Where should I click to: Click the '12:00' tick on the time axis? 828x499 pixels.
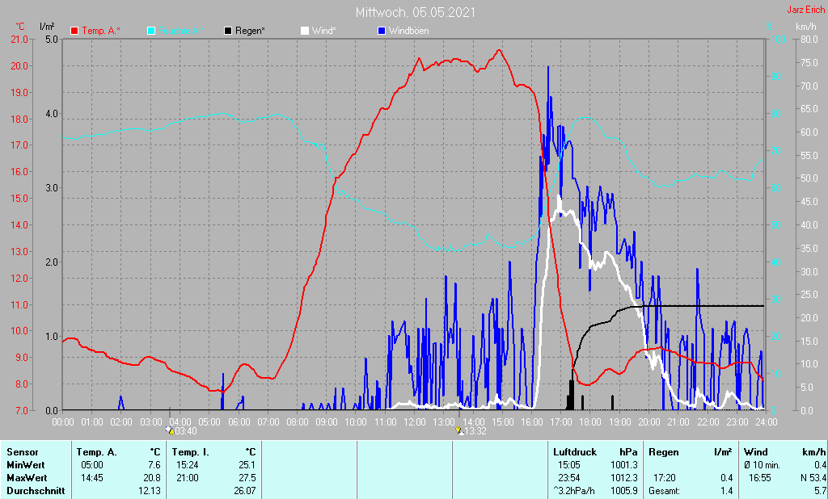click(415, 422)
